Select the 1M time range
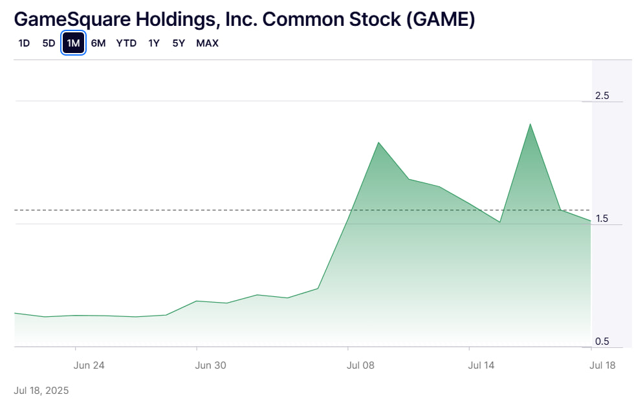 click(x=73, y=43)
